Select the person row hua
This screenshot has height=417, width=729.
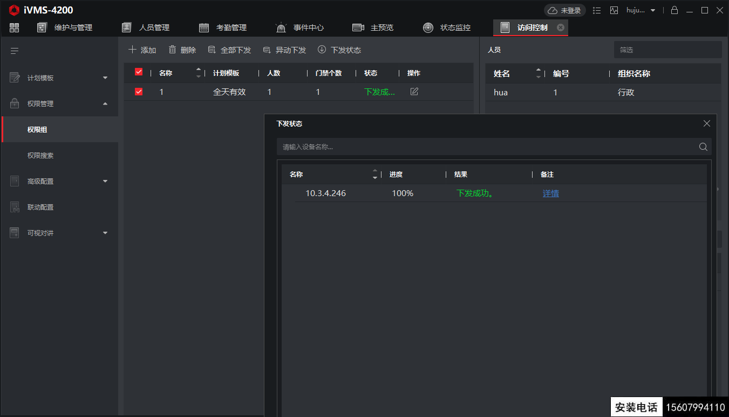click(603, 92)
